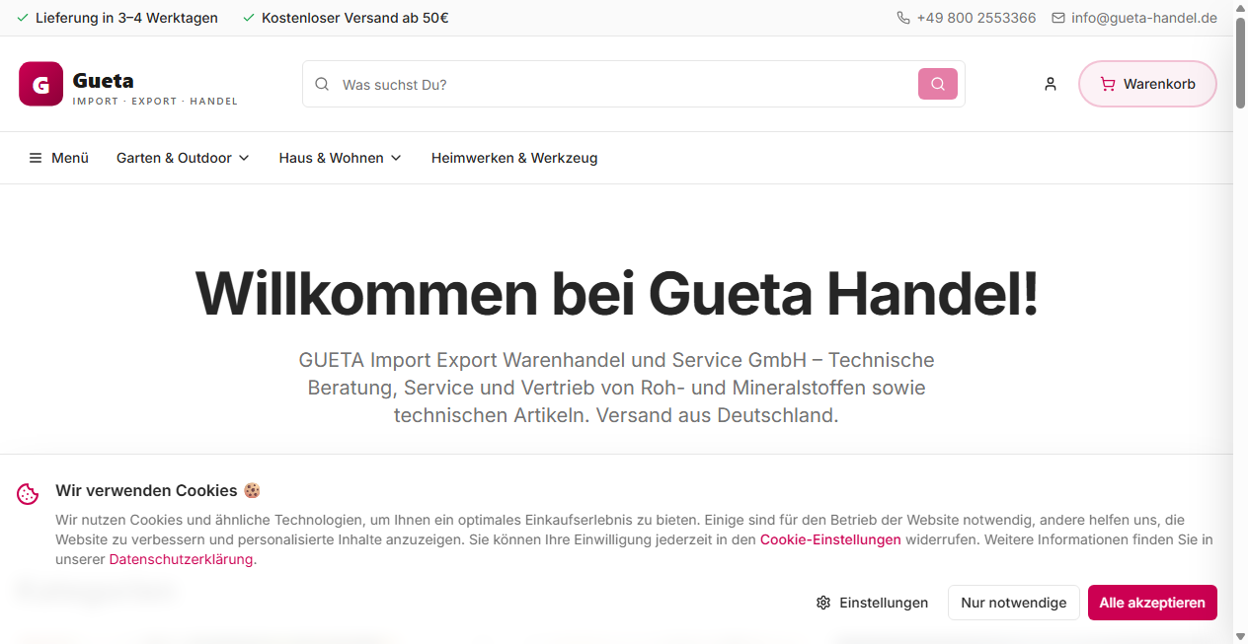The image size is (1248, 644).
Task: Open the Datenschutzerklärung link
Action: pos(180,559)
